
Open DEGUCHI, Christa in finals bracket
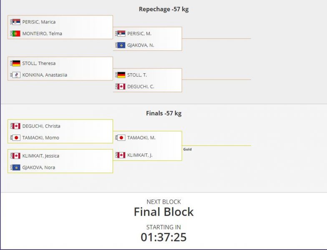click(x=41, y=126)
